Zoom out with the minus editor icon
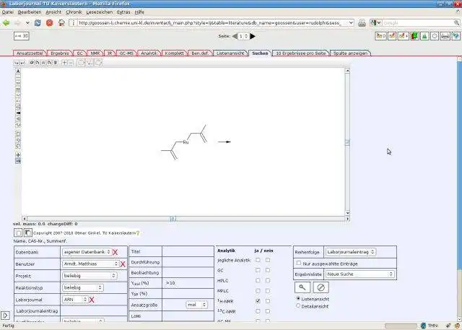This screenshot has width=462, height=330. click(x=71, y=63)
